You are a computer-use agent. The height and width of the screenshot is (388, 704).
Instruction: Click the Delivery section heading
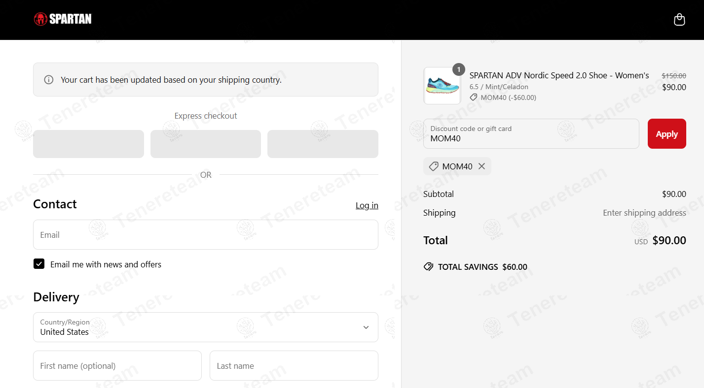[x=56, y=297]
